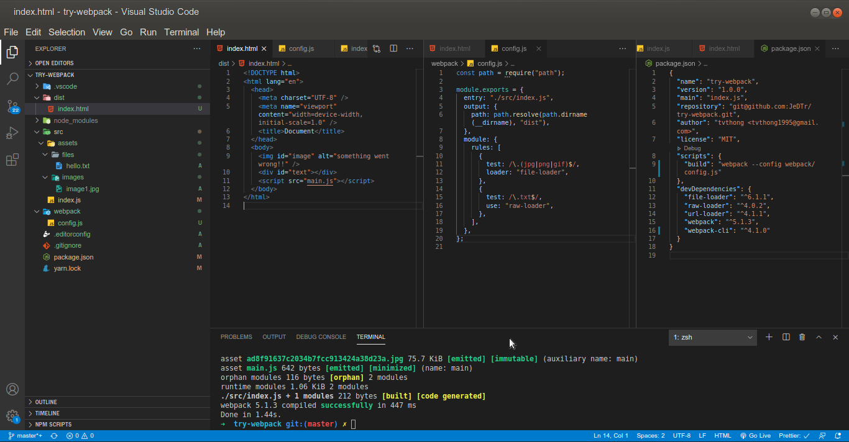Click the Manage gear icon
Screen dimensions: 849x442
pyautogui.click(x=12, y=415)
